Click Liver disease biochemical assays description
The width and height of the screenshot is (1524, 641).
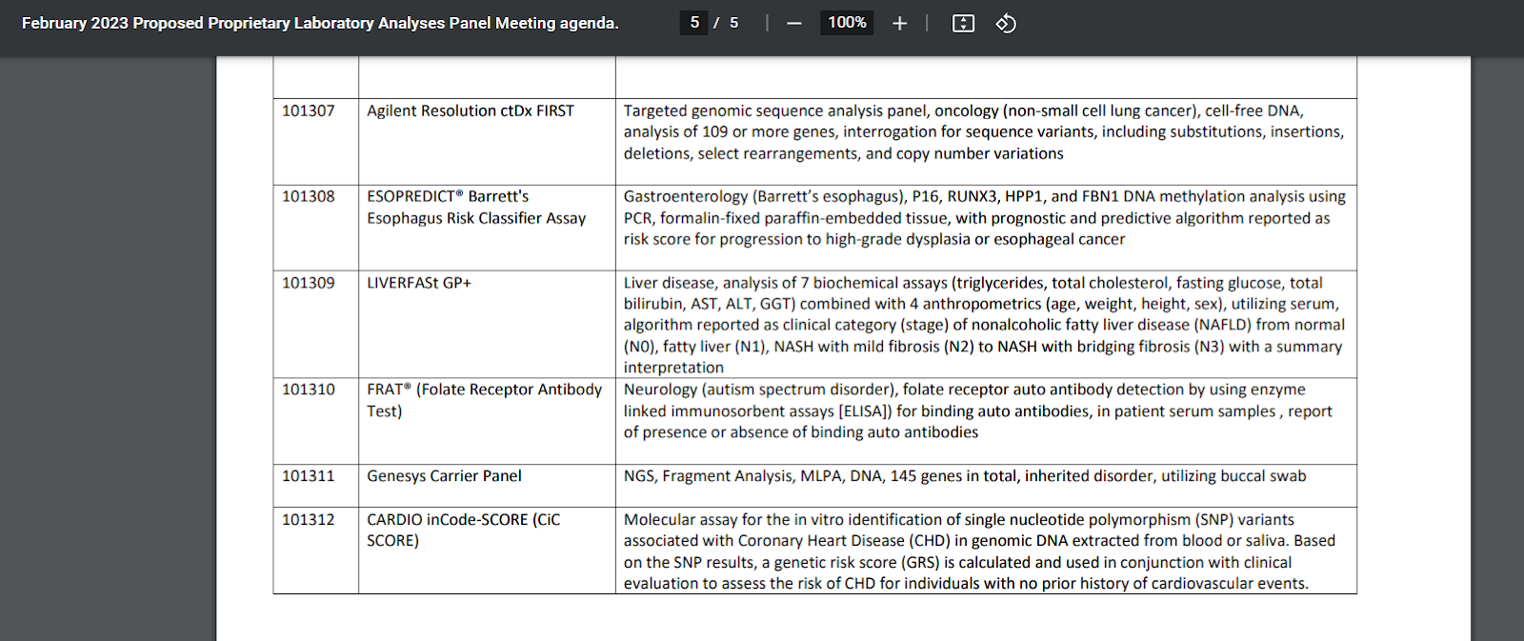point(984,325)
